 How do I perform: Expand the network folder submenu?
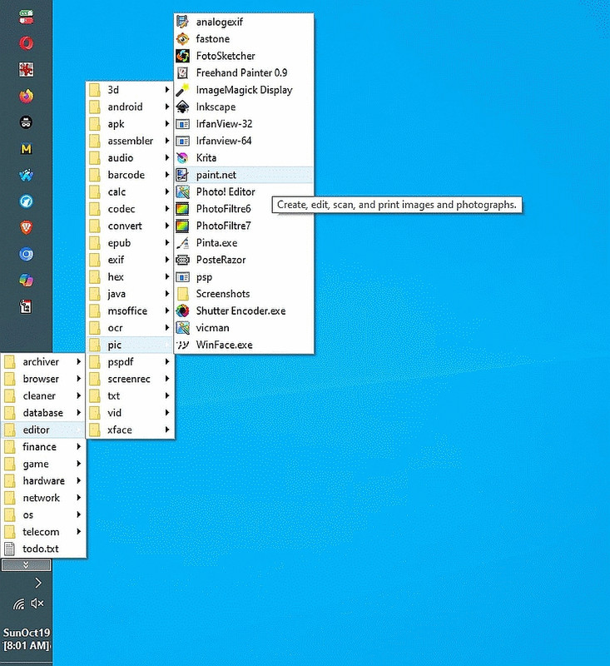[x=43, y=497]
